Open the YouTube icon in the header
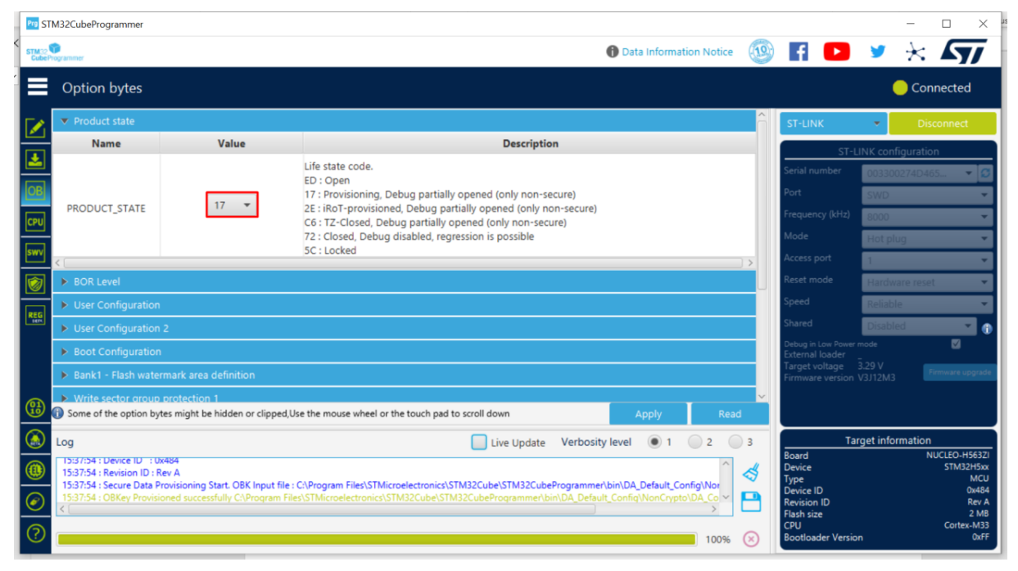 [836, 52]
